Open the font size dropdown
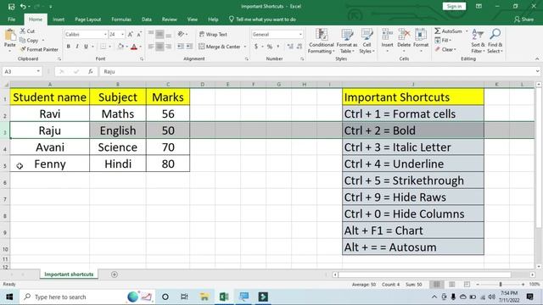 click(122, 35)
